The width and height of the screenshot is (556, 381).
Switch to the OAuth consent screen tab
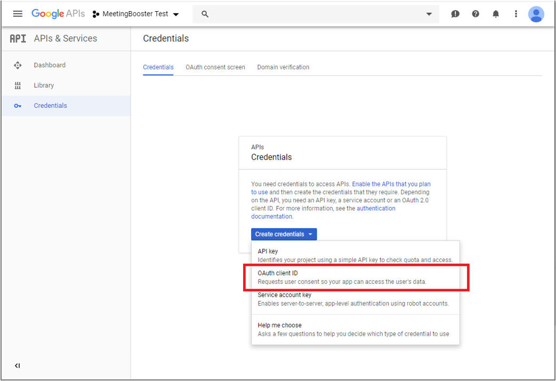tap(215, 67)
